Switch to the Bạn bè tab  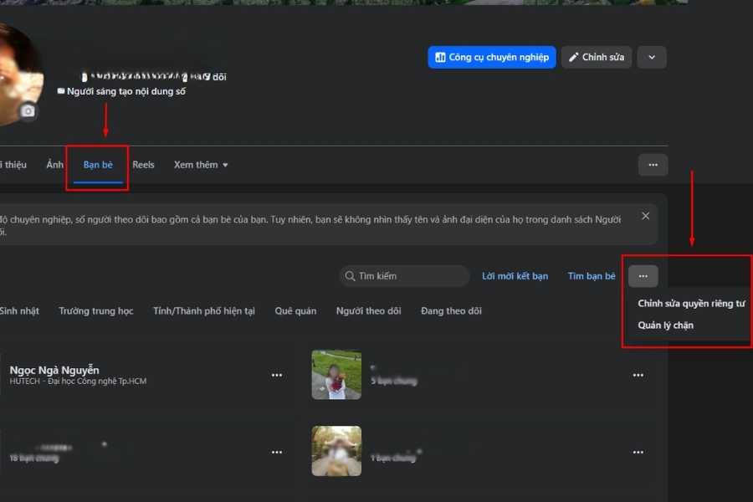98,165
